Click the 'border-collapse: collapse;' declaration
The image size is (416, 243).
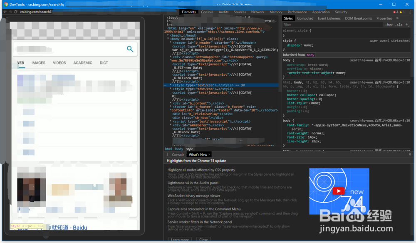(312, 95)
